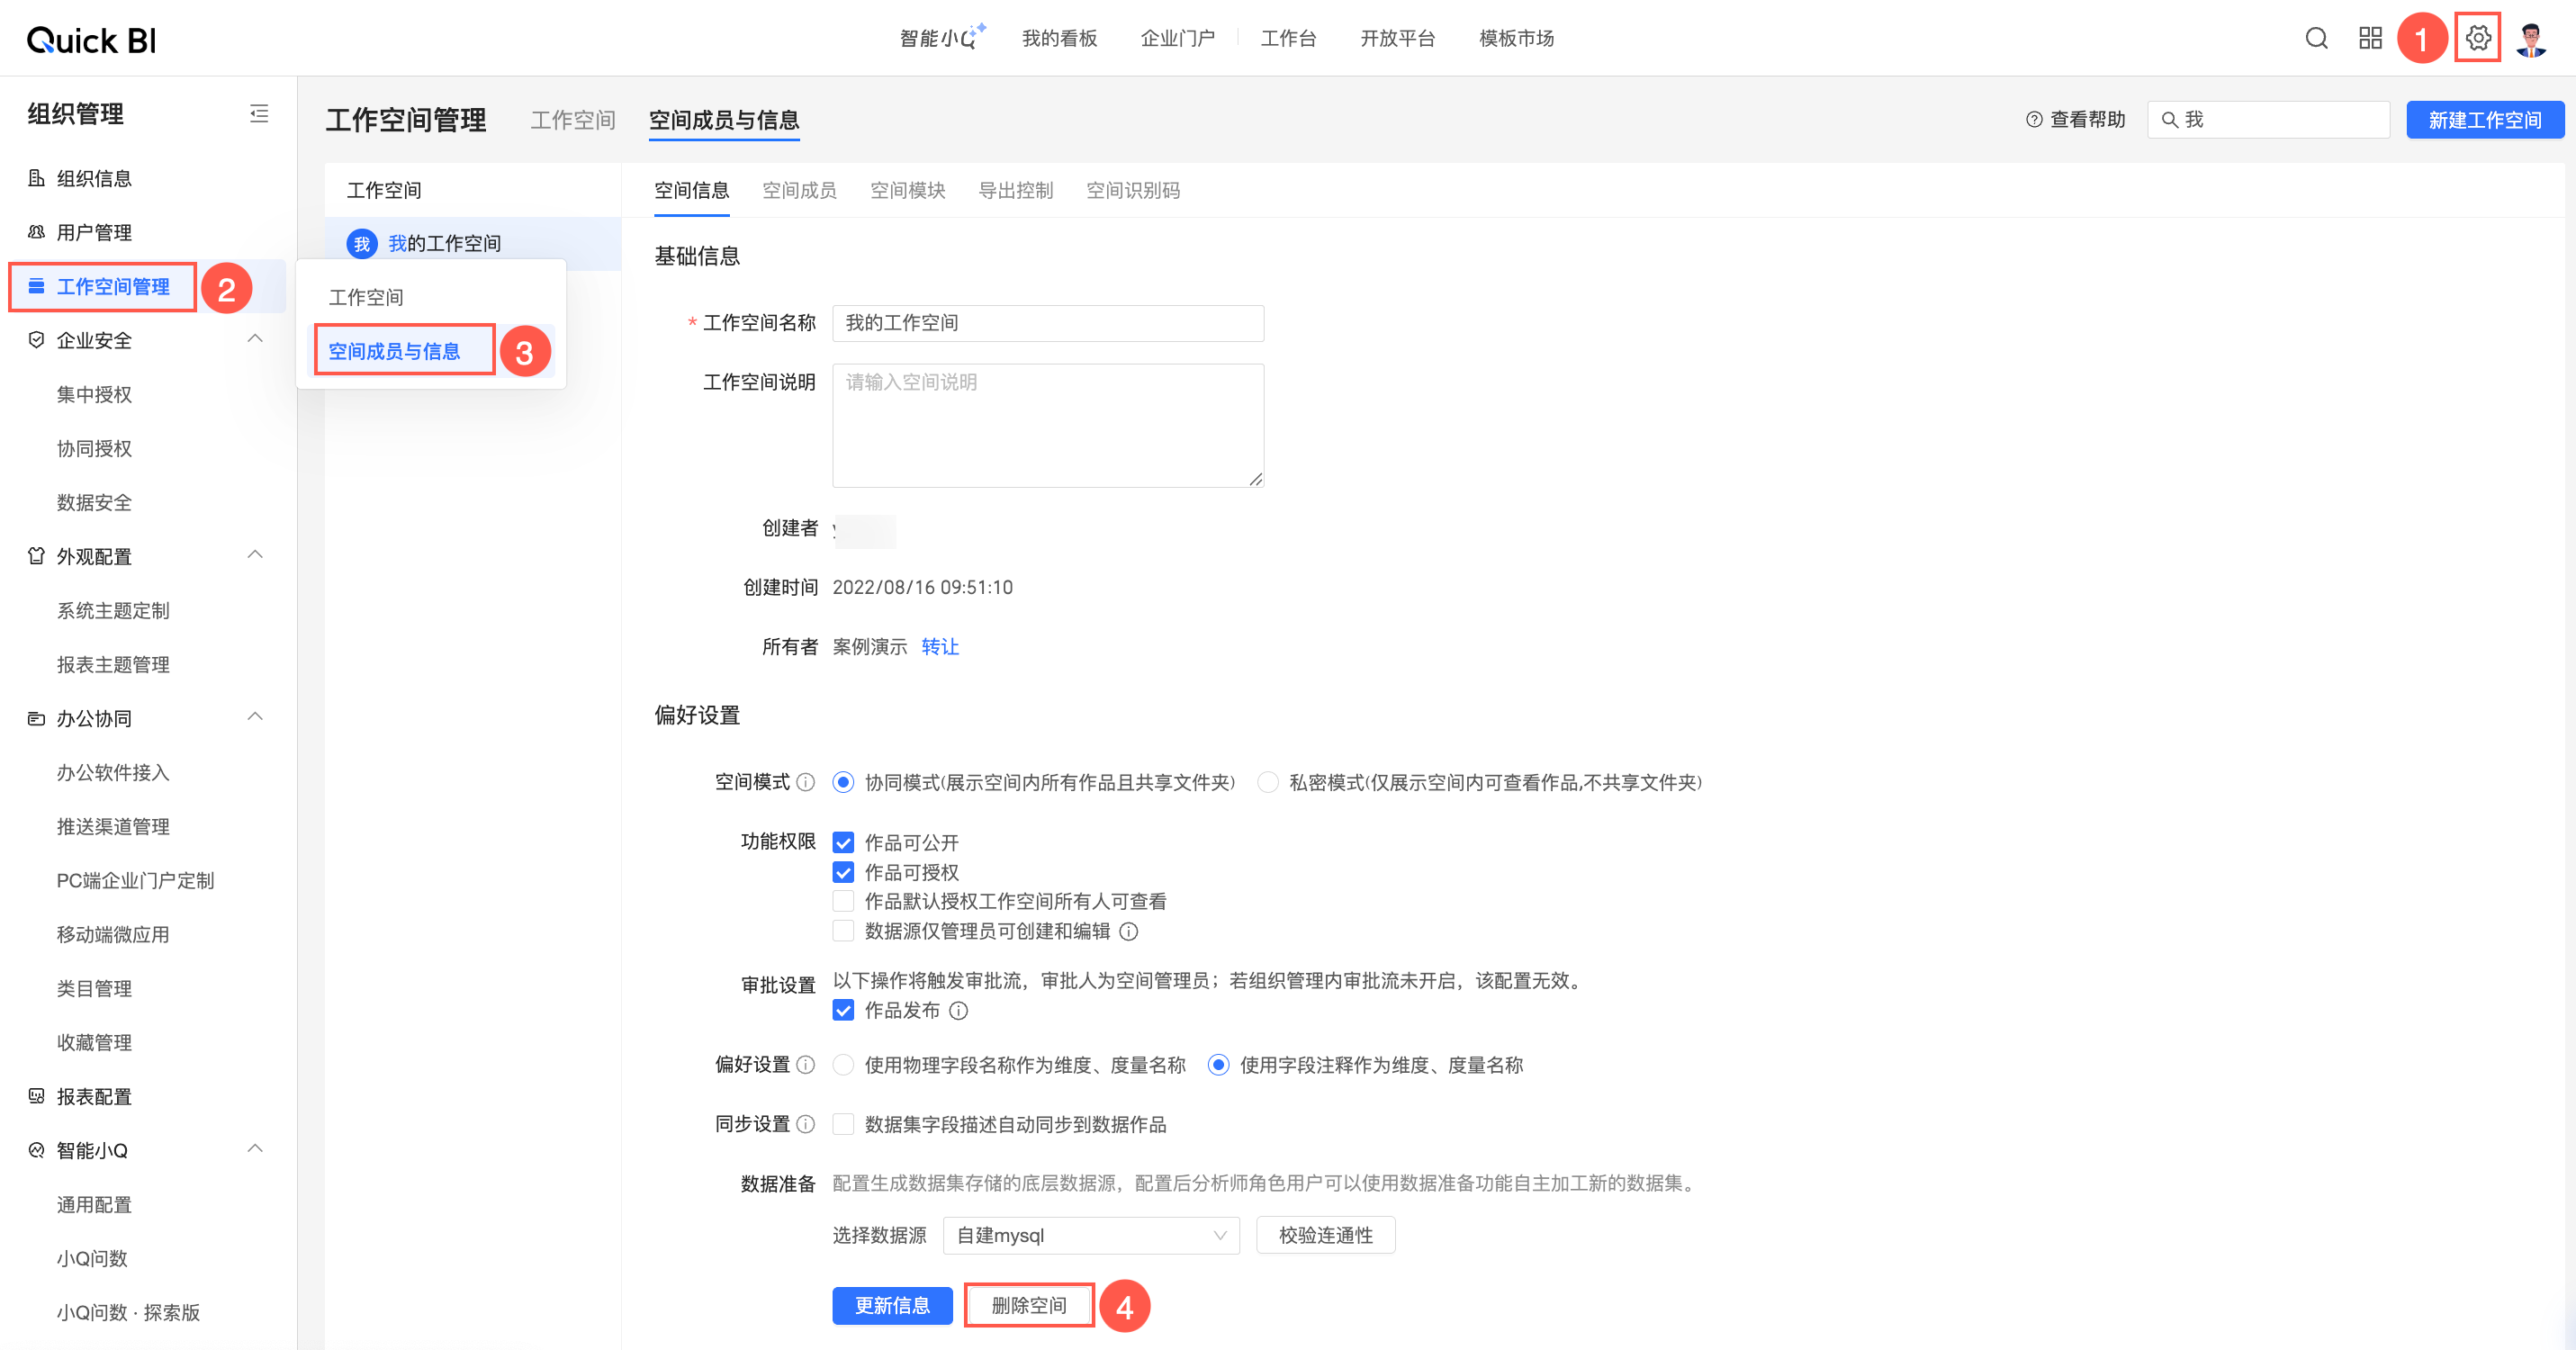Uncheck the 作品可公开 checkbox

843,843
